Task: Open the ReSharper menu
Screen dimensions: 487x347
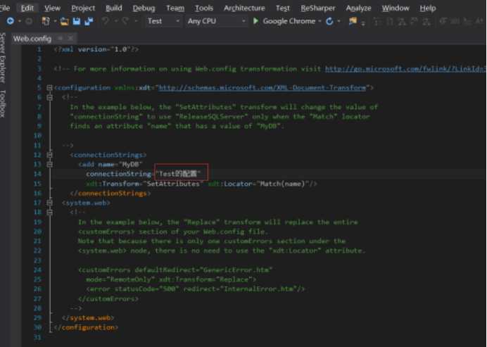Action: point(317,8)
